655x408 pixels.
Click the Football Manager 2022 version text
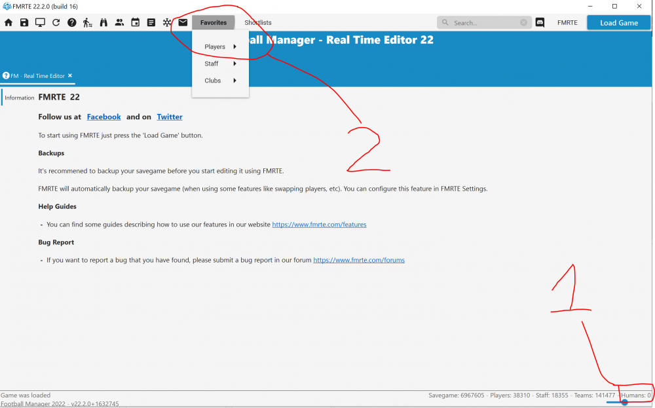(60, 404)
